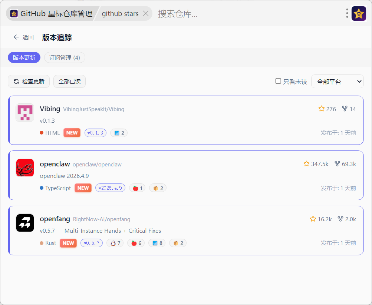Click Vibing's fork count icon
372x305 pixels.
pos(345,109)
